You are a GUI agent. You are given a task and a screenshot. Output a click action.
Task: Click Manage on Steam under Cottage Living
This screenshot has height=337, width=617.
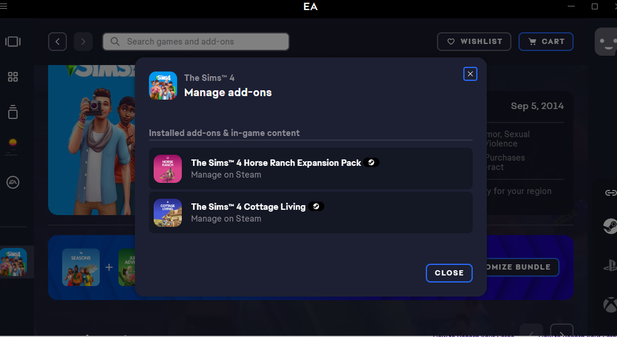pyautogui.click(x=226, y=219)
